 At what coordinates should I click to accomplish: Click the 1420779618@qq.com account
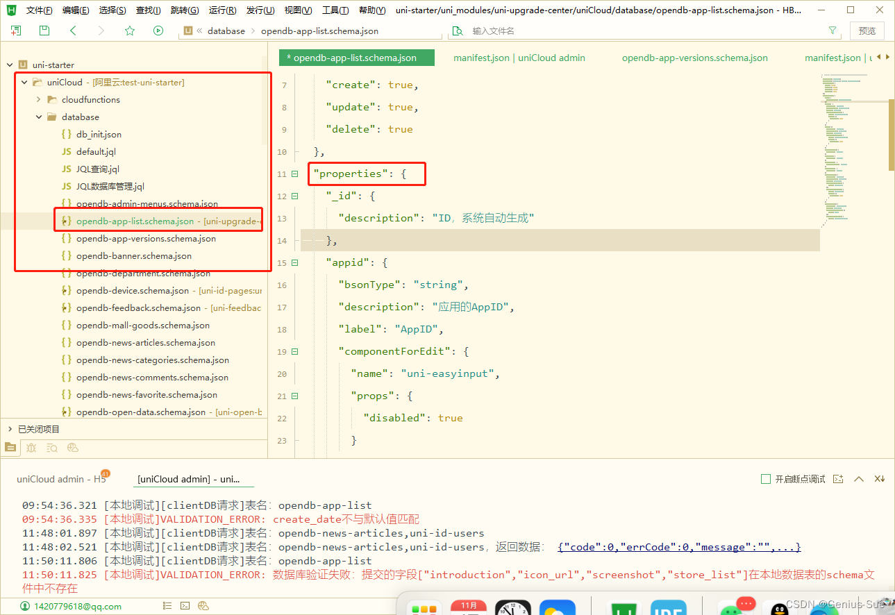77,606
